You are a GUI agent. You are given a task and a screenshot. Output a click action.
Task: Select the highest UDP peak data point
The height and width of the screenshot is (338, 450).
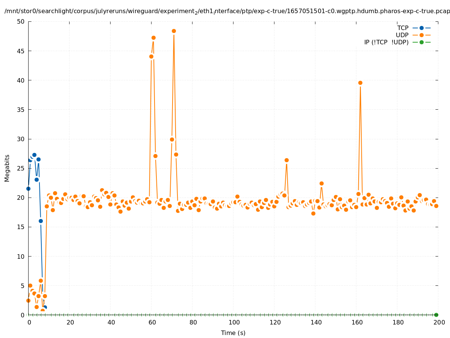pos(174,31)
